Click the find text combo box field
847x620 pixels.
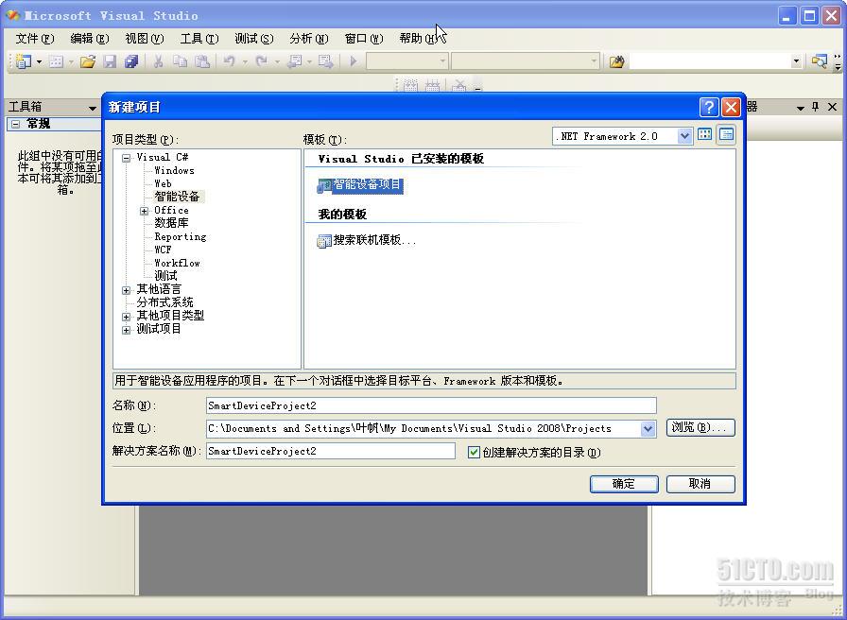click(710, 61)
